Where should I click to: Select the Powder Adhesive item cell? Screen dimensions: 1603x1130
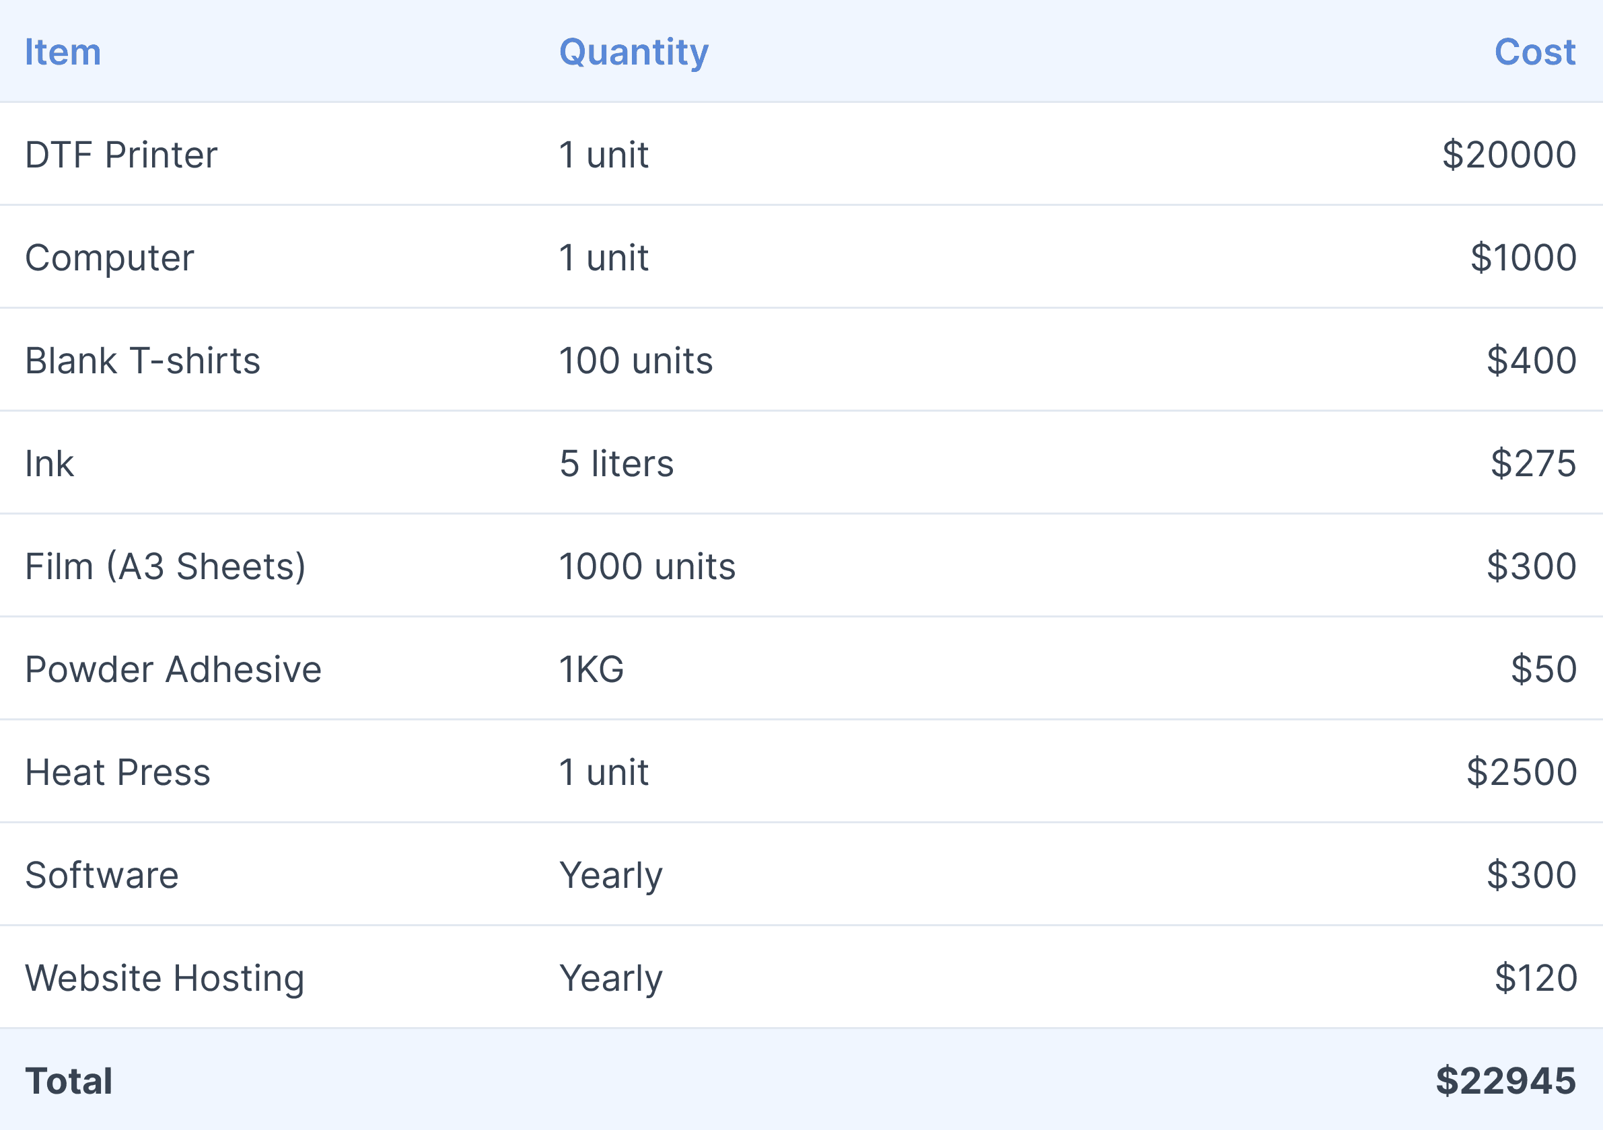pyautogui.click(x=173, y=669)
